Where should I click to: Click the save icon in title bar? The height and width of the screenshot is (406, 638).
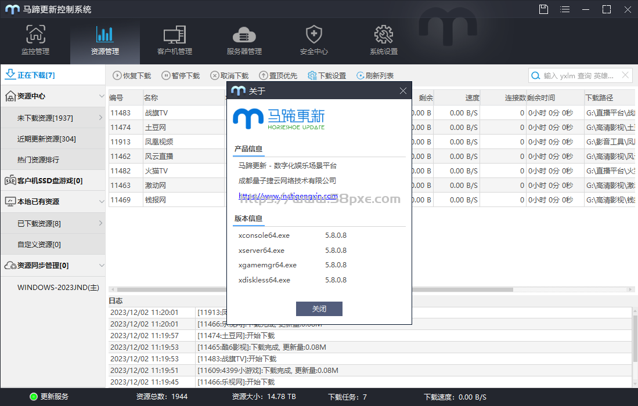[543, 9]
